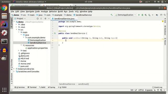168x94 pixels.
Task: Open the Terminal tool window tab
Action: (32, 87)
